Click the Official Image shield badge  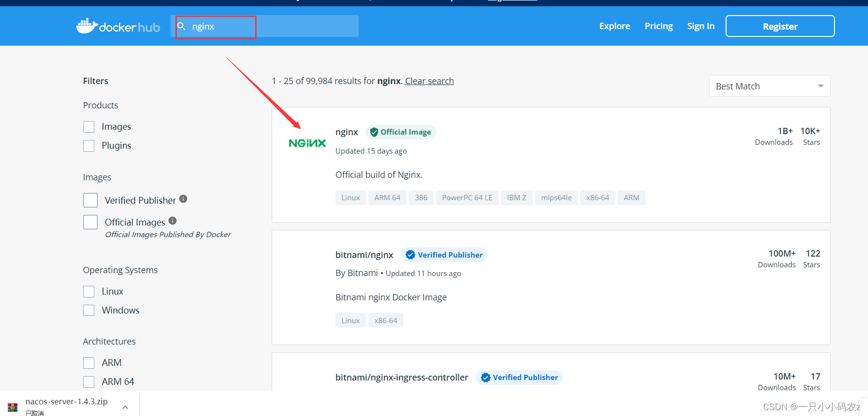coord(400,132)
